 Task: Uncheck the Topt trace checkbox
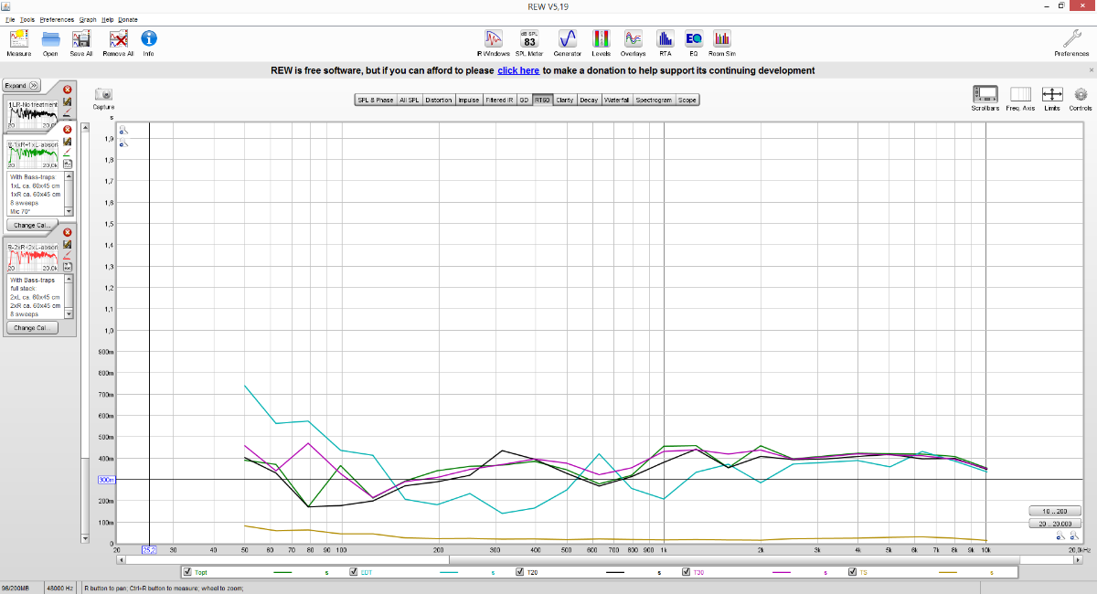click(x=187, y=572)
